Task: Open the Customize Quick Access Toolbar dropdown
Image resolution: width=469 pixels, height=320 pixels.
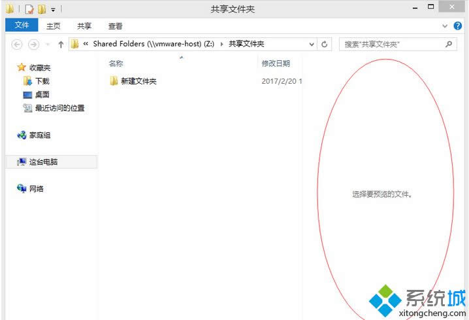Action: (53, 10)
